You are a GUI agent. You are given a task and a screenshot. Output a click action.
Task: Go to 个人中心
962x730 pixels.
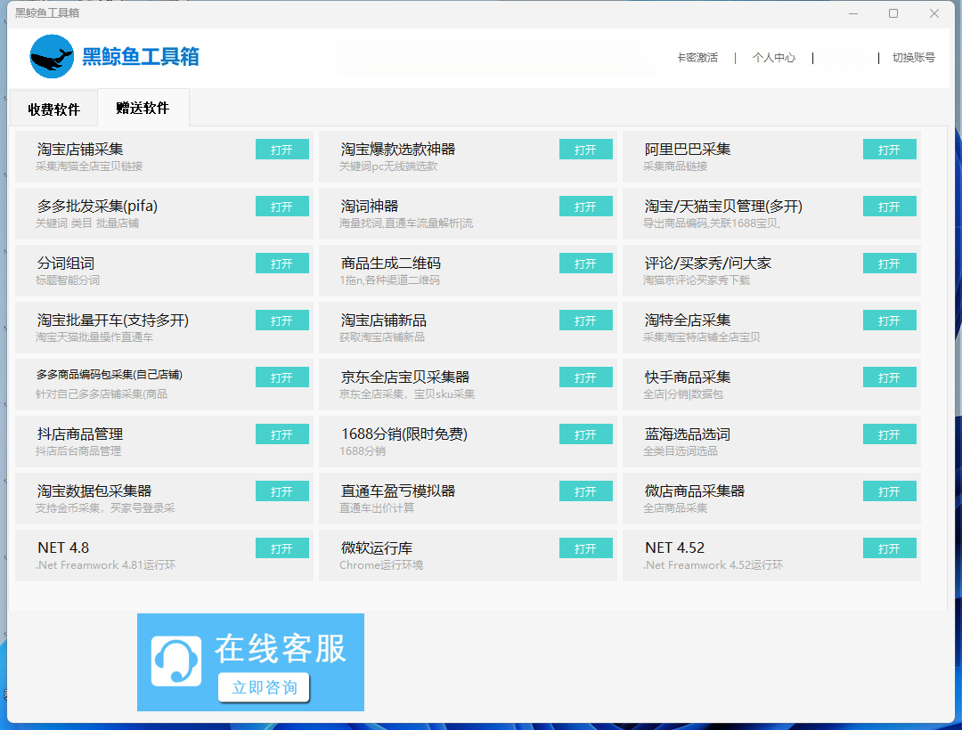[773, 58]
